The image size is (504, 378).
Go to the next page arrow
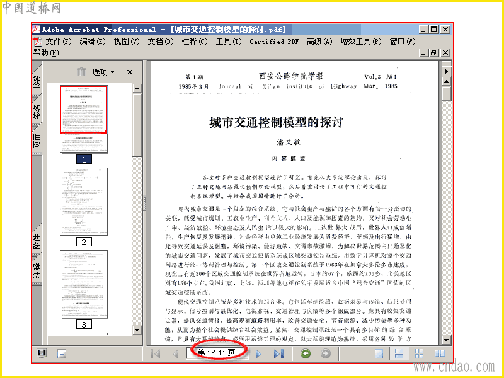[x=258, y=354]
